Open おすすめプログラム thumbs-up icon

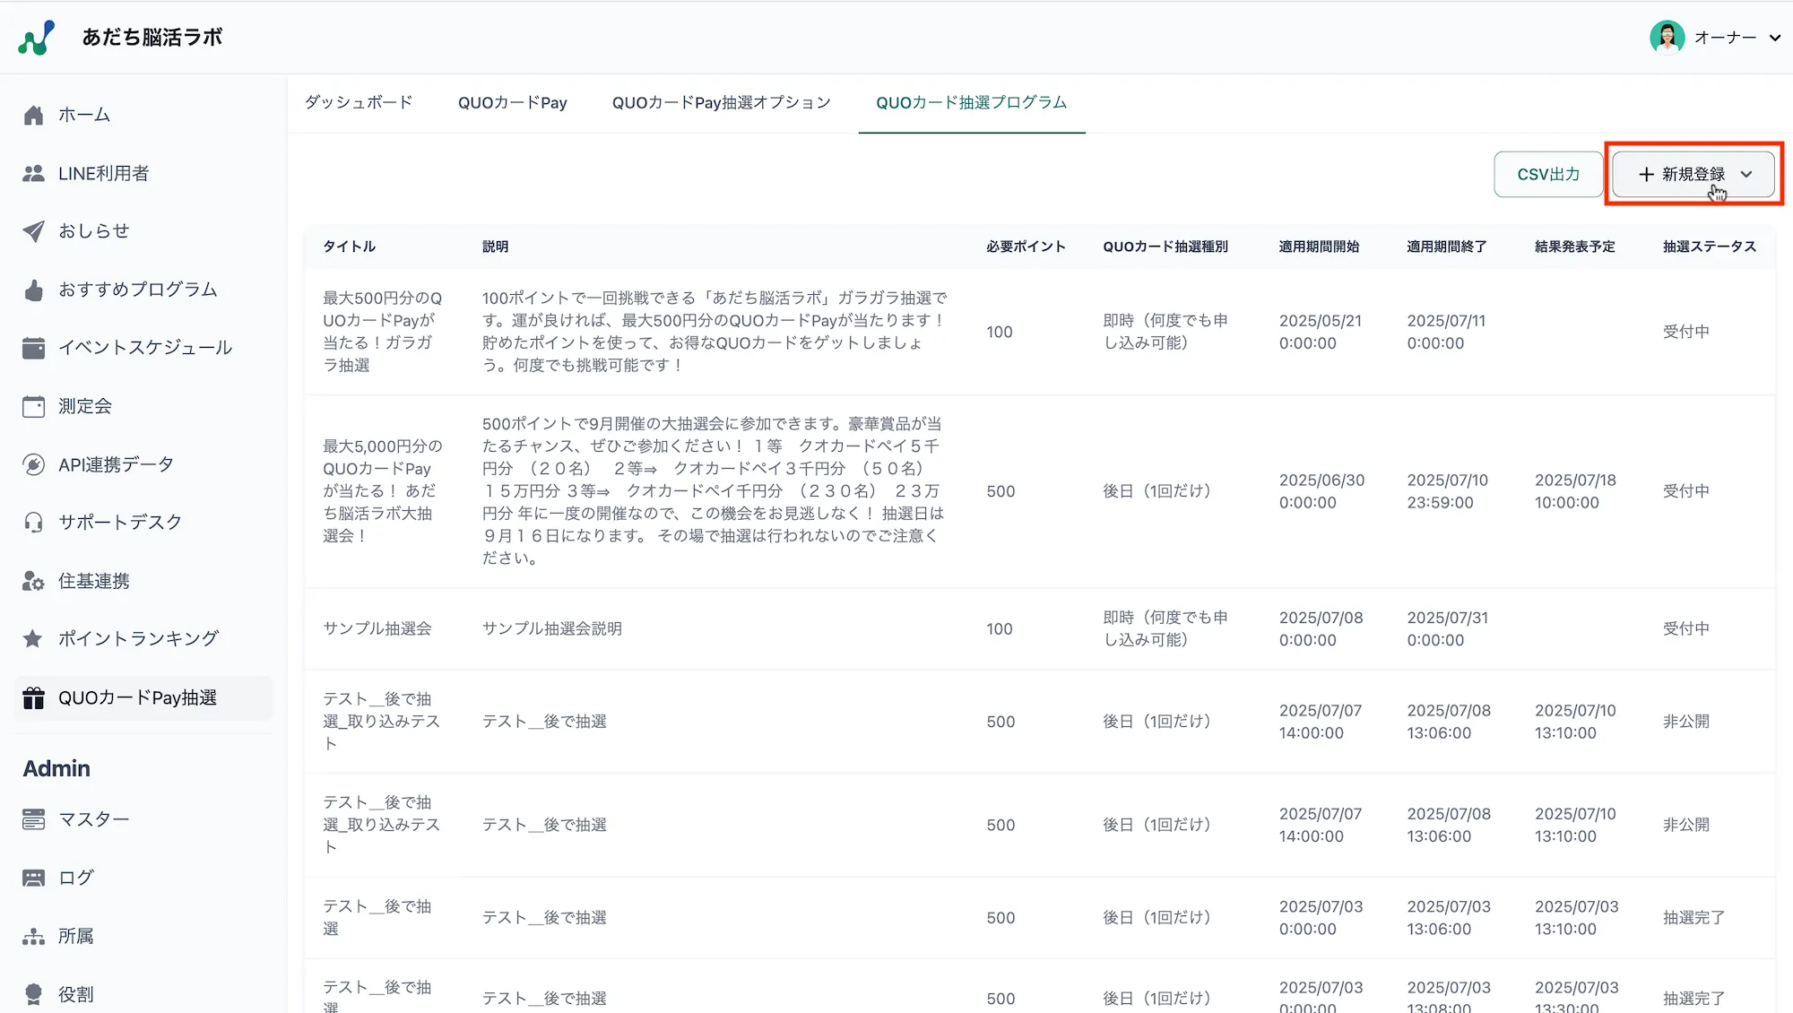point(34,290)
